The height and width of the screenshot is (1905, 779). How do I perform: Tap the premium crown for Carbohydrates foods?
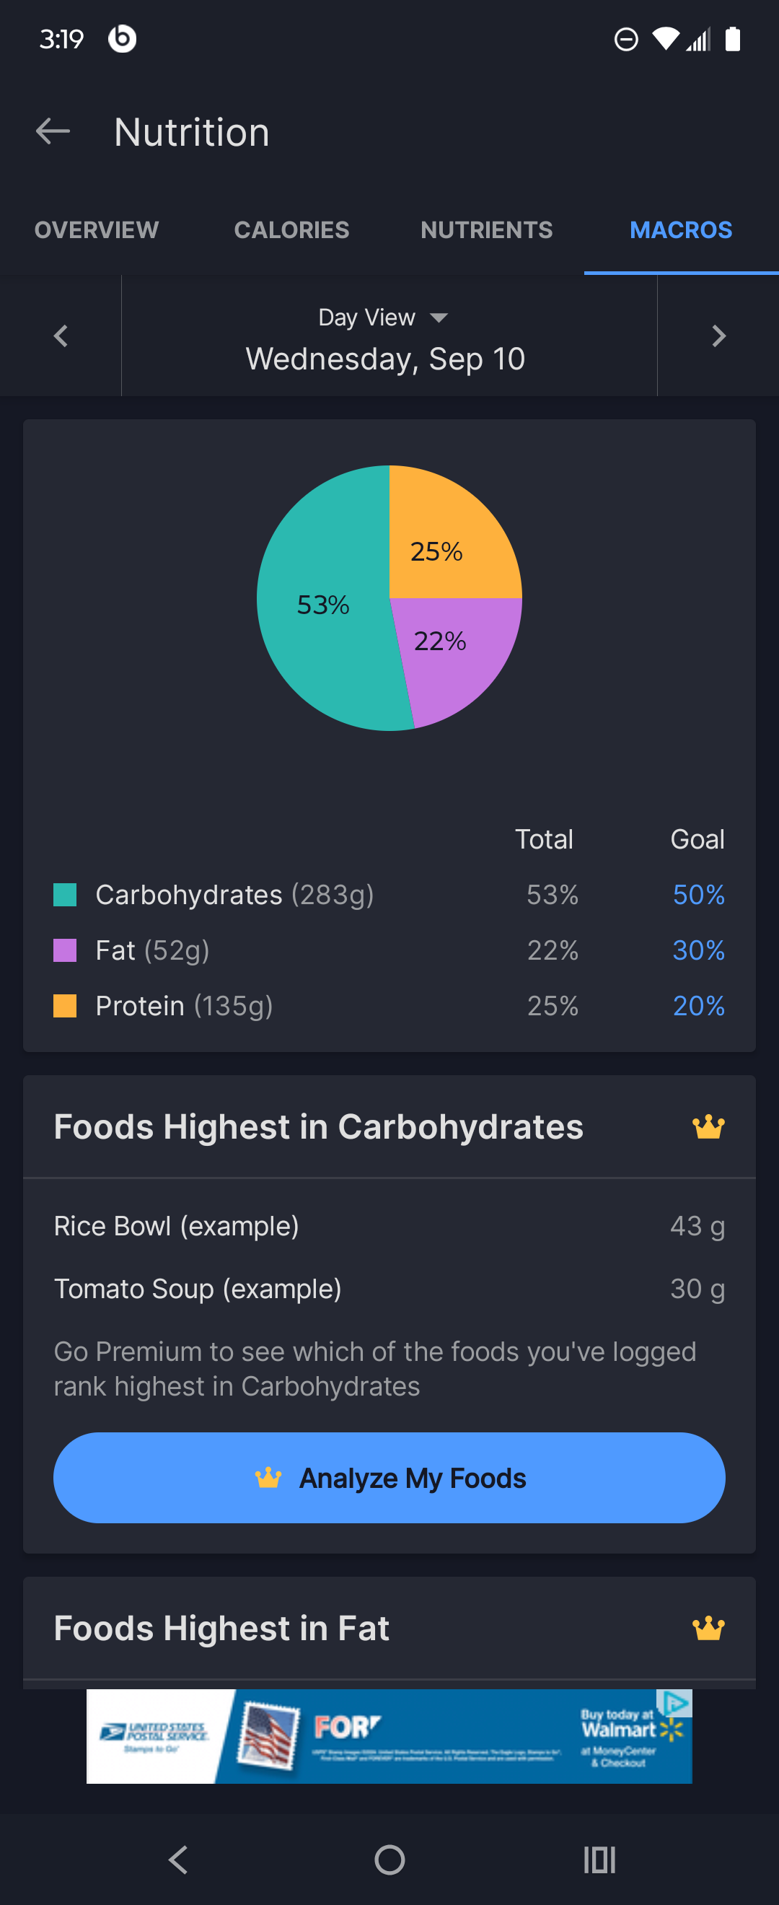click(x=708, y=1126)
